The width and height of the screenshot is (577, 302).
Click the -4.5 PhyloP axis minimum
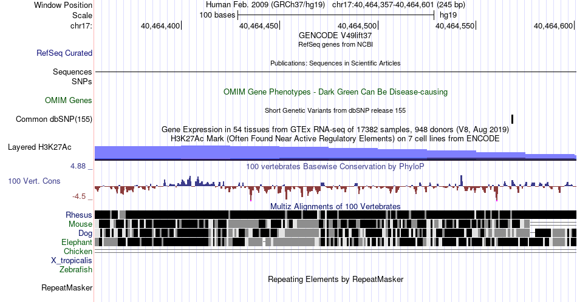79,196
